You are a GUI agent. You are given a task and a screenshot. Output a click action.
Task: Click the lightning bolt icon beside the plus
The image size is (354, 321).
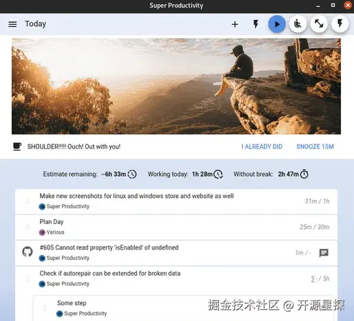(x=256, y=24)
